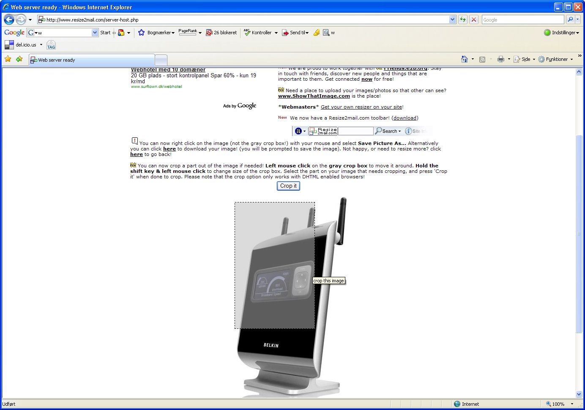Expand the zoom level dropdown arrow

pyautogui.click(x=572, y=404)
